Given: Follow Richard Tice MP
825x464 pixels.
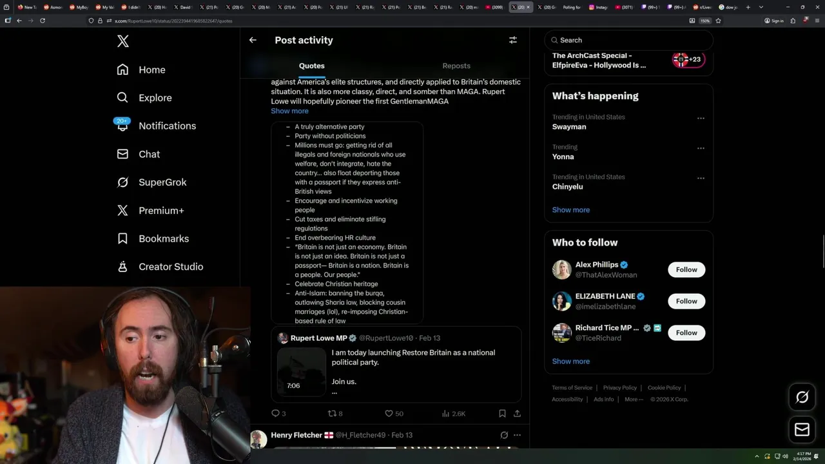Looking at the screenshot, I should [686, 333].
